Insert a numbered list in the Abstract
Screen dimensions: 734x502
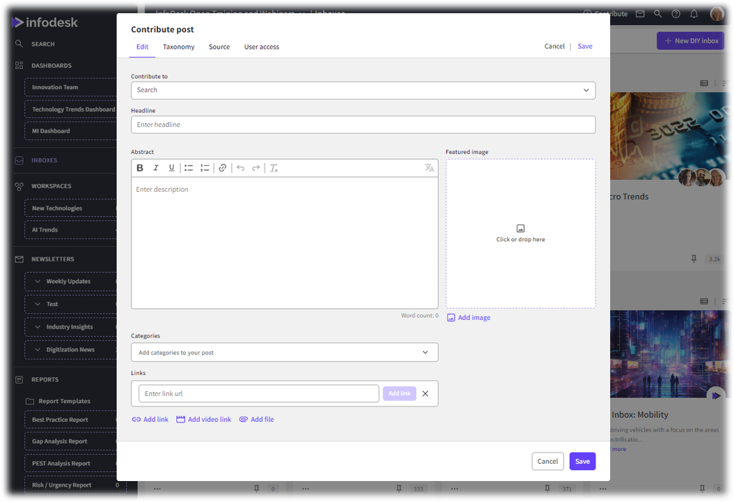pyautogui.click(x=205, y=167)
